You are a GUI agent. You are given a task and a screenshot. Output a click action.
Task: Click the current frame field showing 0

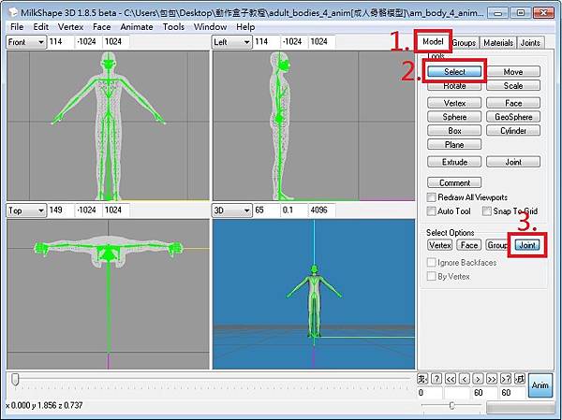click(430, 393)
